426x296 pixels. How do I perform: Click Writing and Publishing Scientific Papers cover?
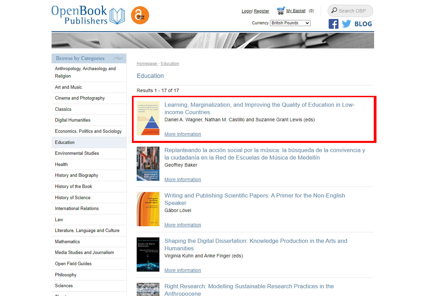[148, 209]
